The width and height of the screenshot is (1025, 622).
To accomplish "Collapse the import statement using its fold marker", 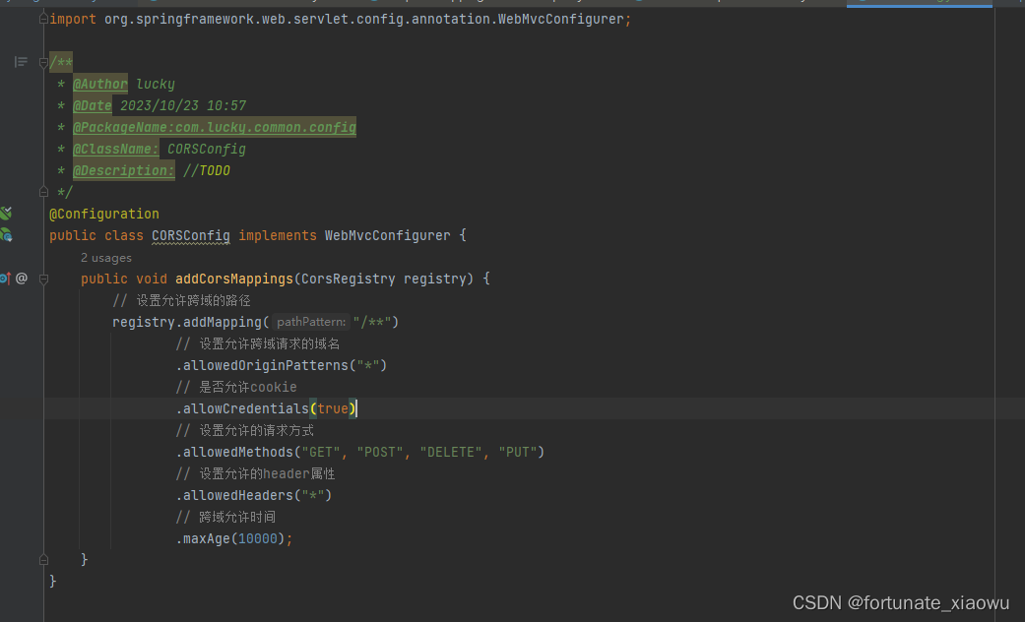I will (x=43, y=18).
